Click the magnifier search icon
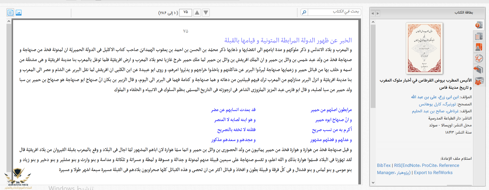This screenshot has height=190, width=489. pyautogui.click(x=304, y=12)
